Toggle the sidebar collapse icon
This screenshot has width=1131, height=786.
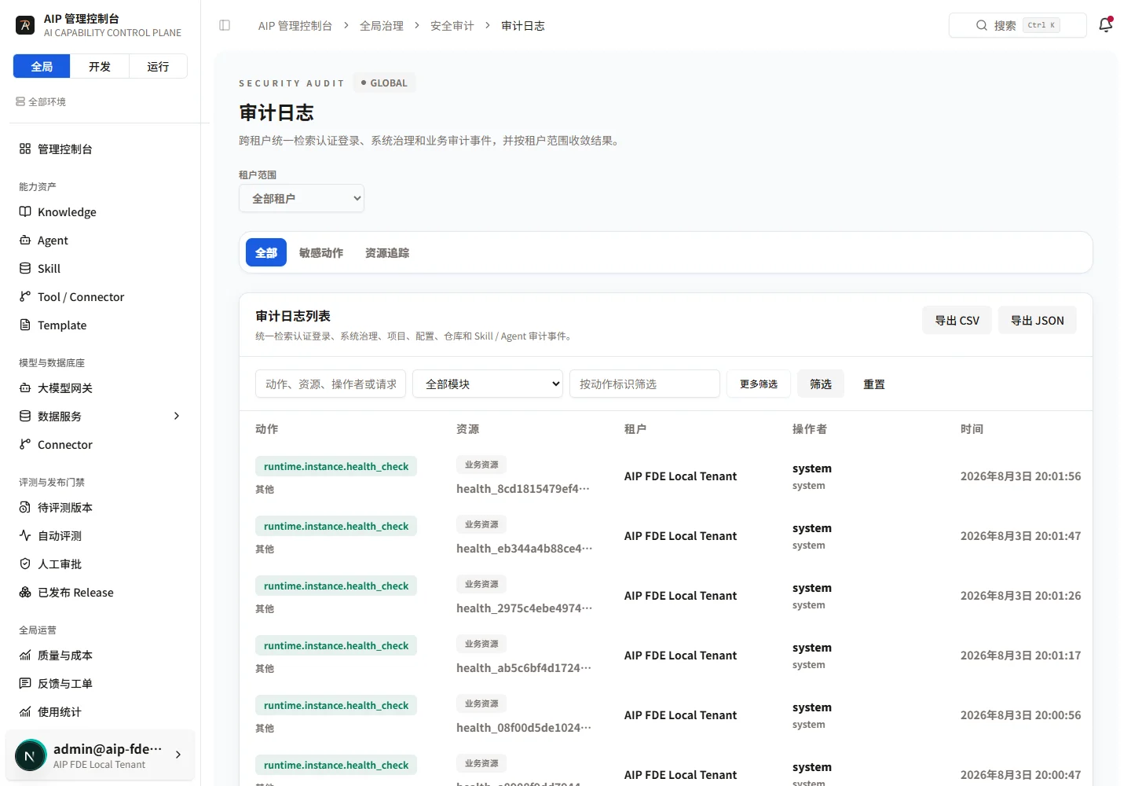coord(225,25)
